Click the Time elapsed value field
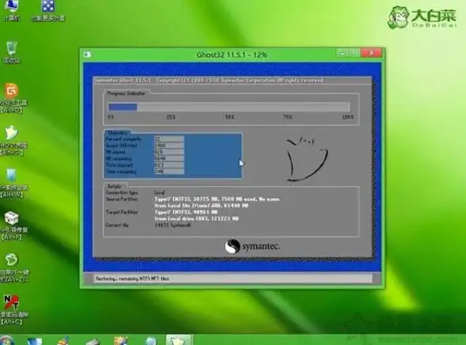Screen dimensions: 466x345 pyautogui.click(x=169, y=165)
